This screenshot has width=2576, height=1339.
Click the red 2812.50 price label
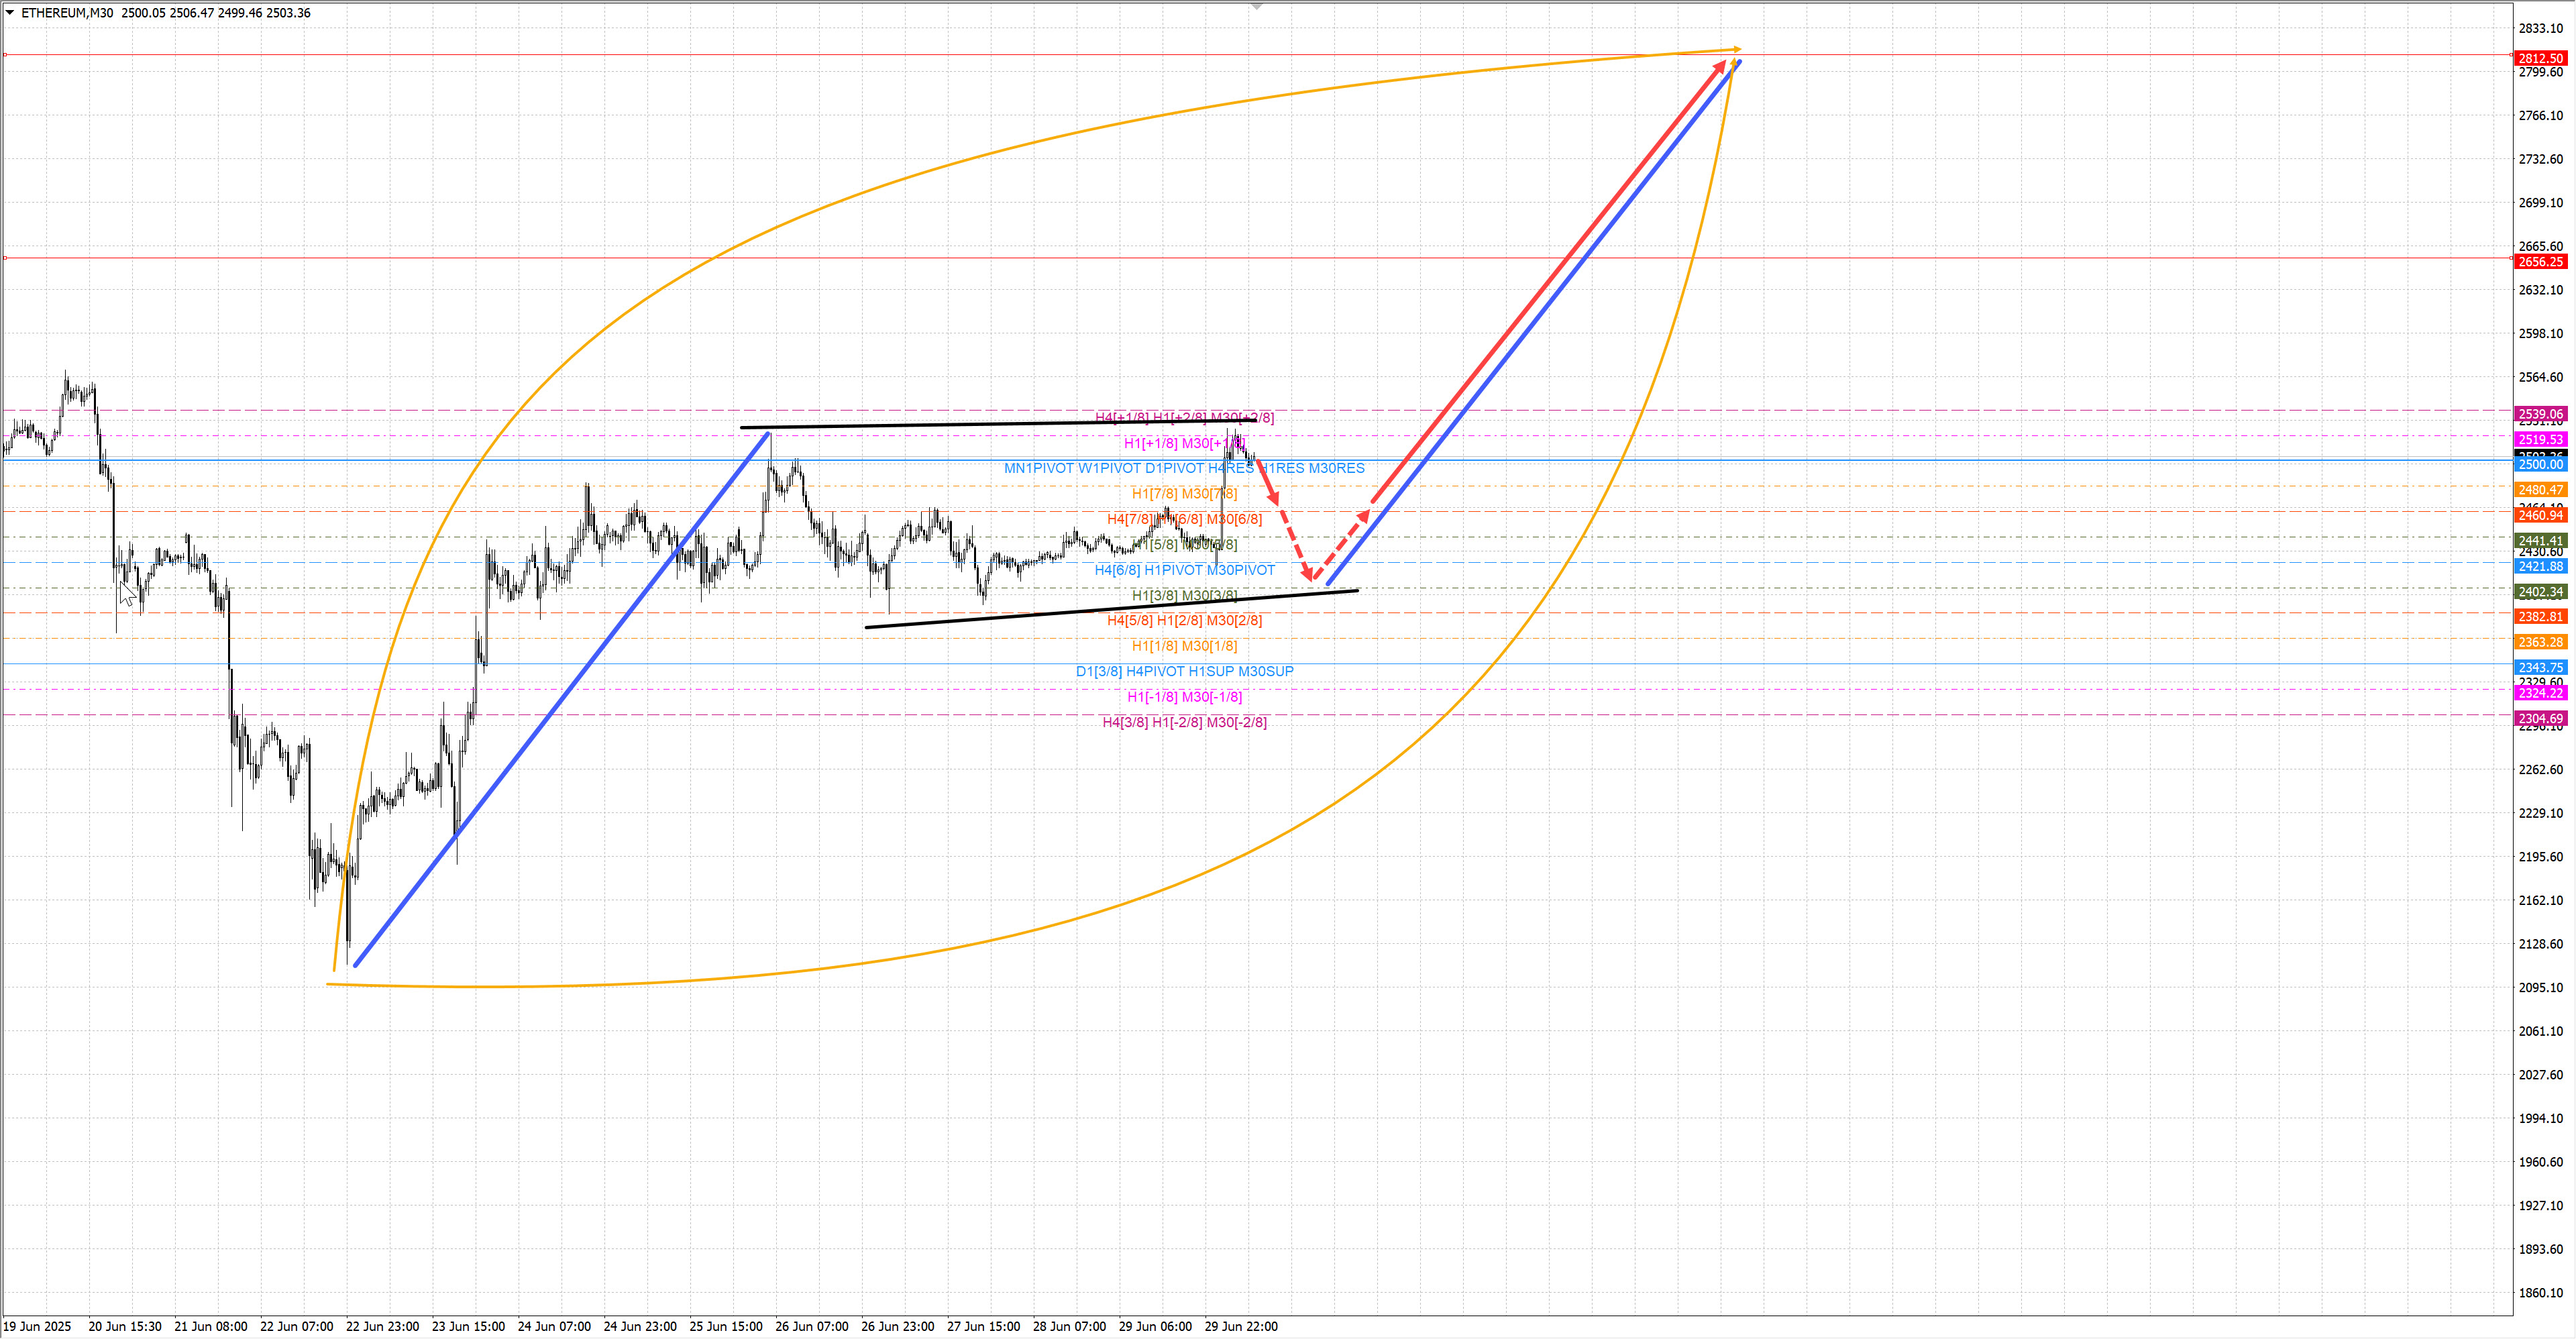pos(2540,58)
